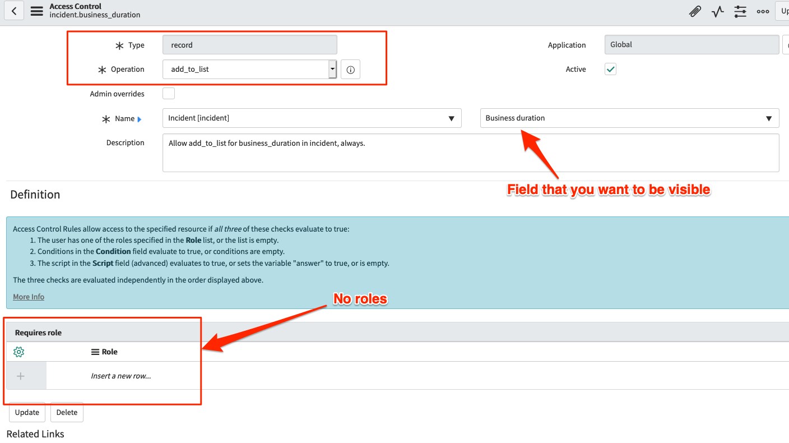The height and width of the screenshot is (443, 789).
Task: Enable the Admin overrides checkbox
Action: pos(168,94)
